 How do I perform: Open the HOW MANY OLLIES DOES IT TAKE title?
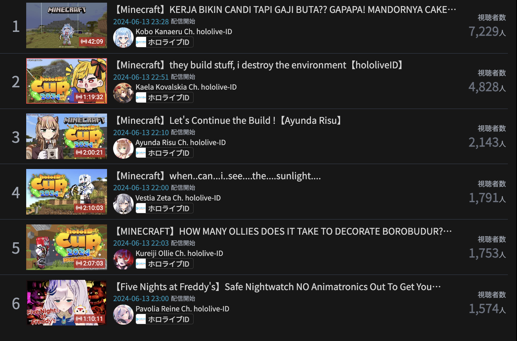click(x=283, y=232)
